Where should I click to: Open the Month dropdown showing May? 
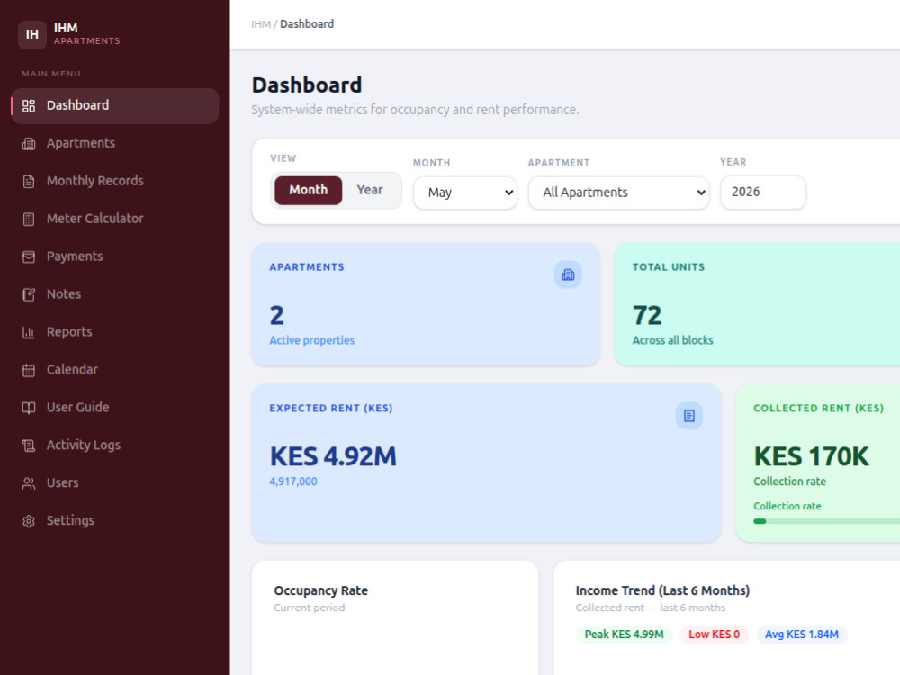[x=465, y=193]
